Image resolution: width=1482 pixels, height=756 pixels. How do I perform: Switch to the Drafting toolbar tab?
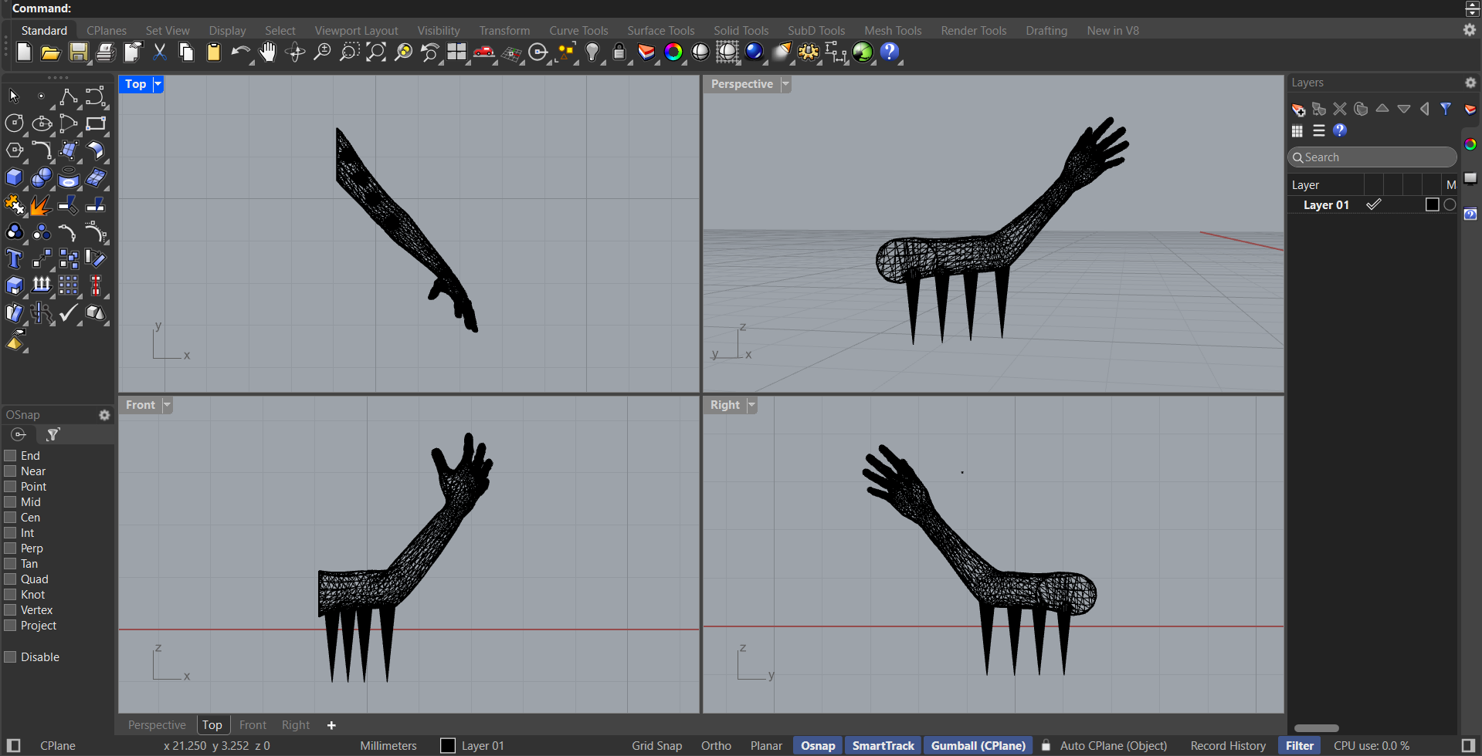[x=1046, y=31]
